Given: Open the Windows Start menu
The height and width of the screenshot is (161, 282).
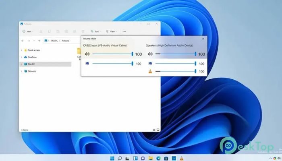Looking at the screenshot, I should (x=112, y=158).
